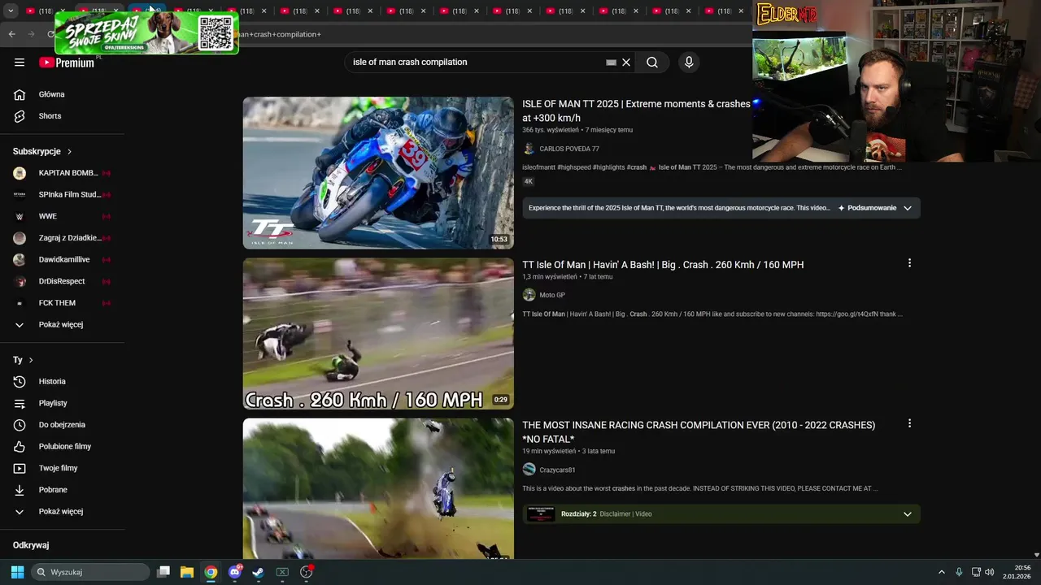1041x585 pixels.
Task: Open options menu for MOST INSANE RACING video
Action: pyautogui.click(x=909, y=423)
